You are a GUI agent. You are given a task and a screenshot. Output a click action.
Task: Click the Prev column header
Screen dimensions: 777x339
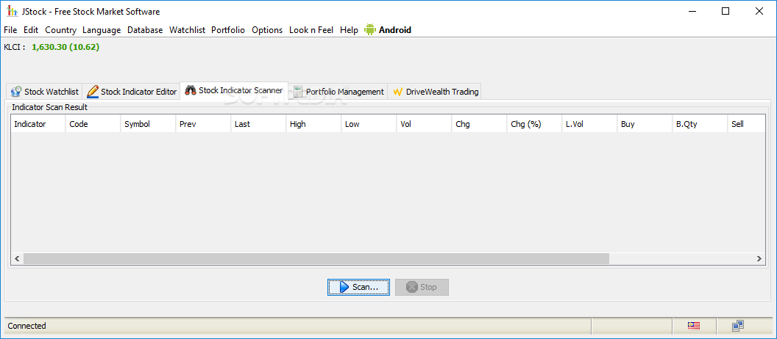pos(203,124)
